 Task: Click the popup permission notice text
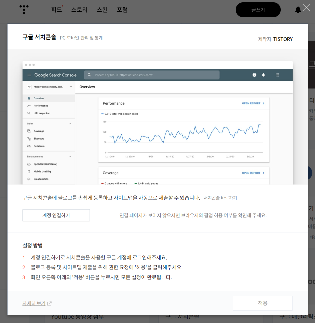(x=193, y=215)
